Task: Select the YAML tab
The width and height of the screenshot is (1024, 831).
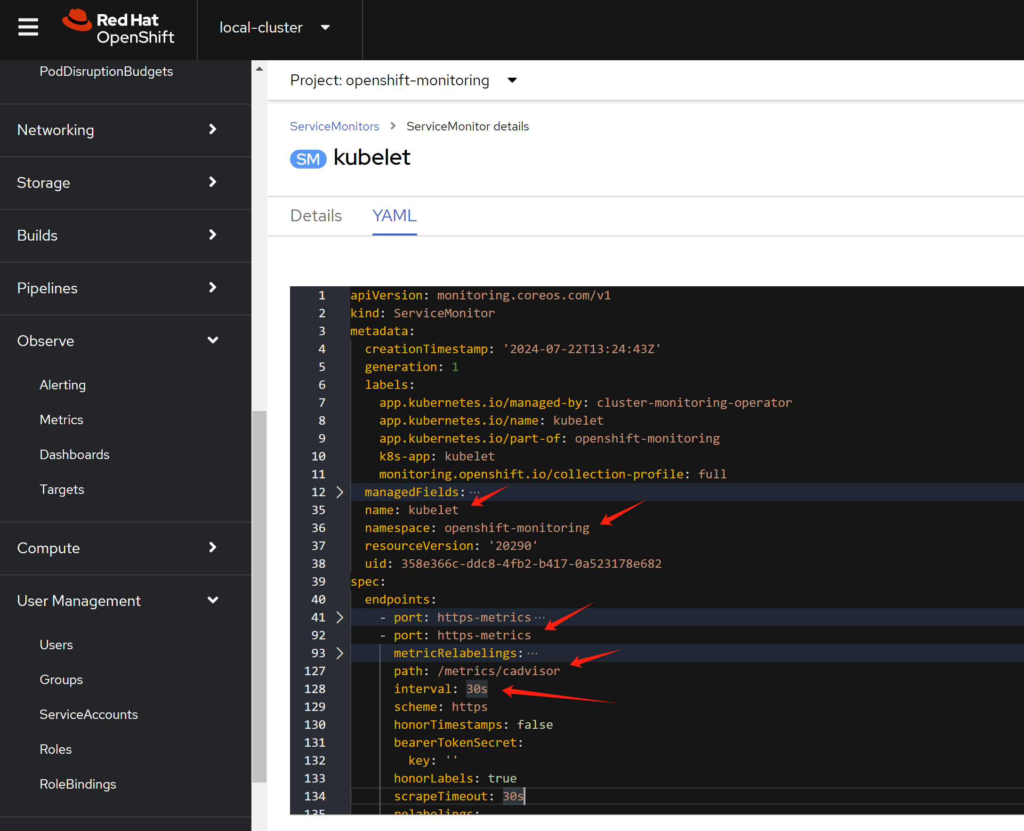Action: [394, 216]
